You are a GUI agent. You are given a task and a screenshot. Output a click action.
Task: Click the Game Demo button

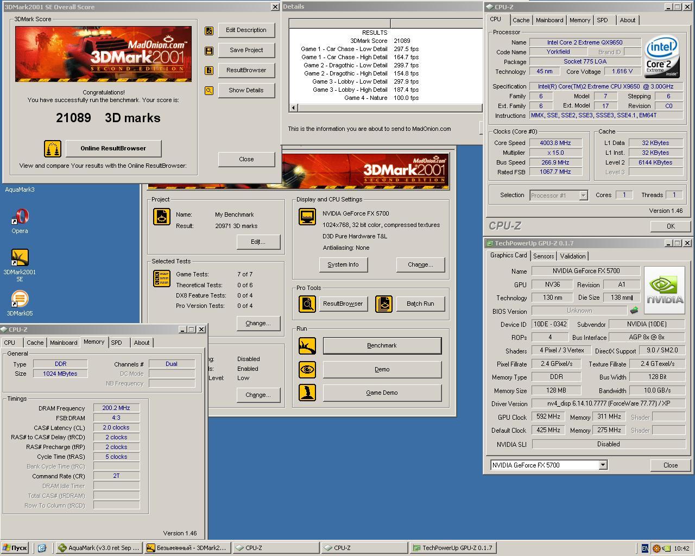point(382,393)
